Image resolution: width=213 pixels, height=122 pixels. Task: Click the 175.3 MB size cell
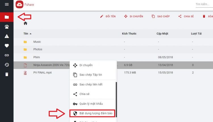(130, 73)
